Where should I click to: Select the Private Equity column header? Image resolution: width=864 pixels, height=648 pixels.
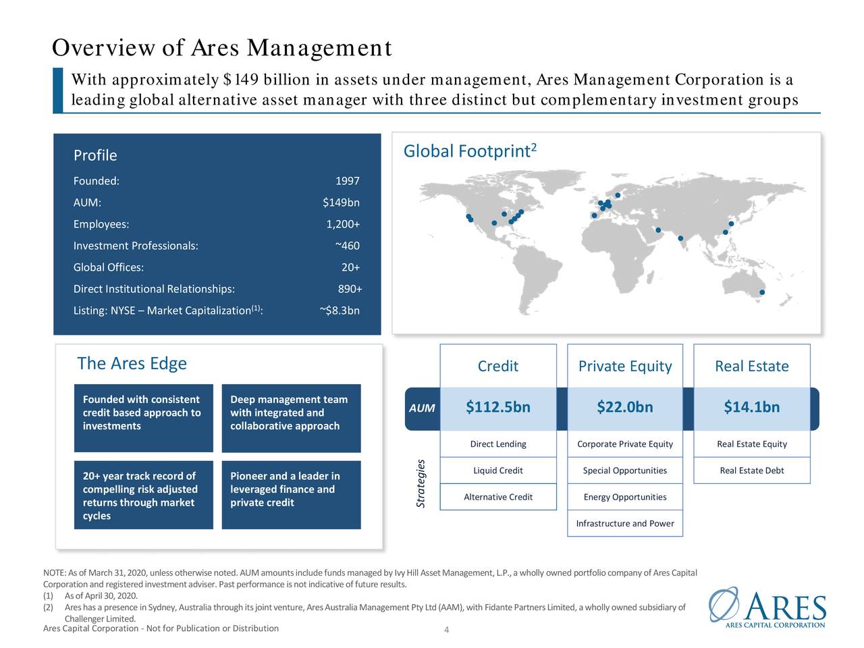point(624,366)
